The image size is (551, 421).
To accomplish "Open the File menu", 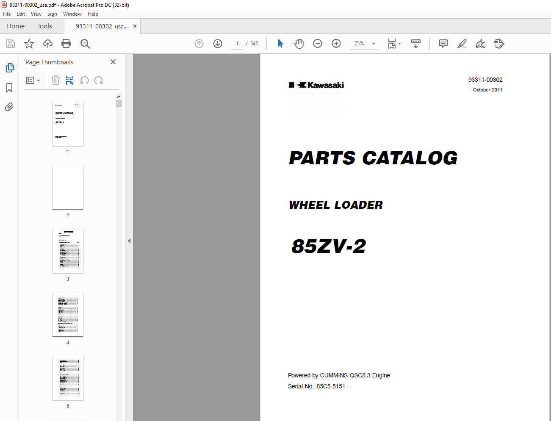I will [x=7, y=14].
